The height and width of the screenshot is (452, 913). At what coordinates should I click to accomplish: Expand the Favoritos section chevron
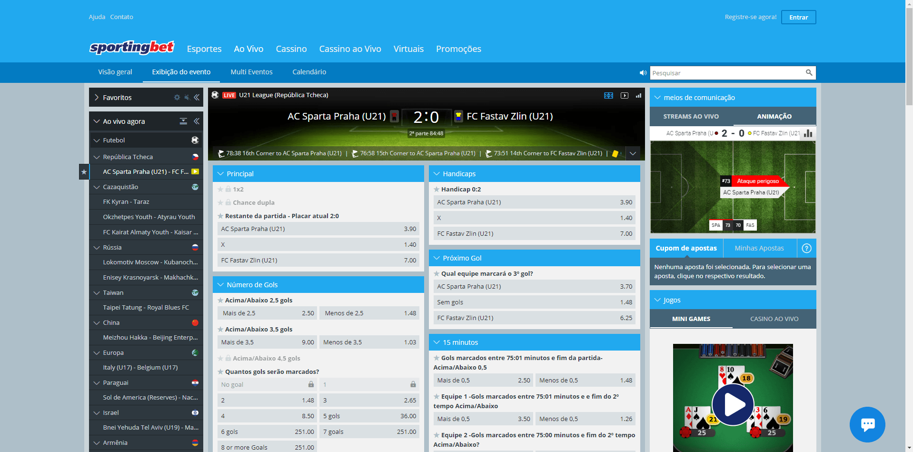[x=97, y=97]
